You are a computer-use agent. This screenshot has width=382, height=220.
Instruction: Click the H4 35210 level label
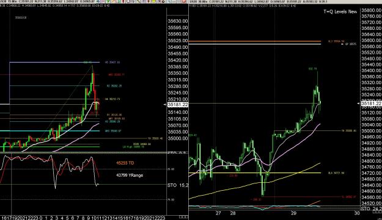click(112, 99)
